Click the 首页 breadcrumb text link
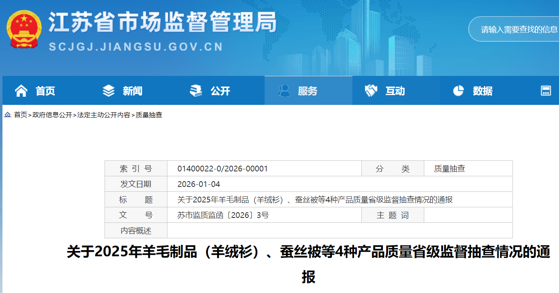This screenshot has width=559, height=293. click(x=20, y=115)
